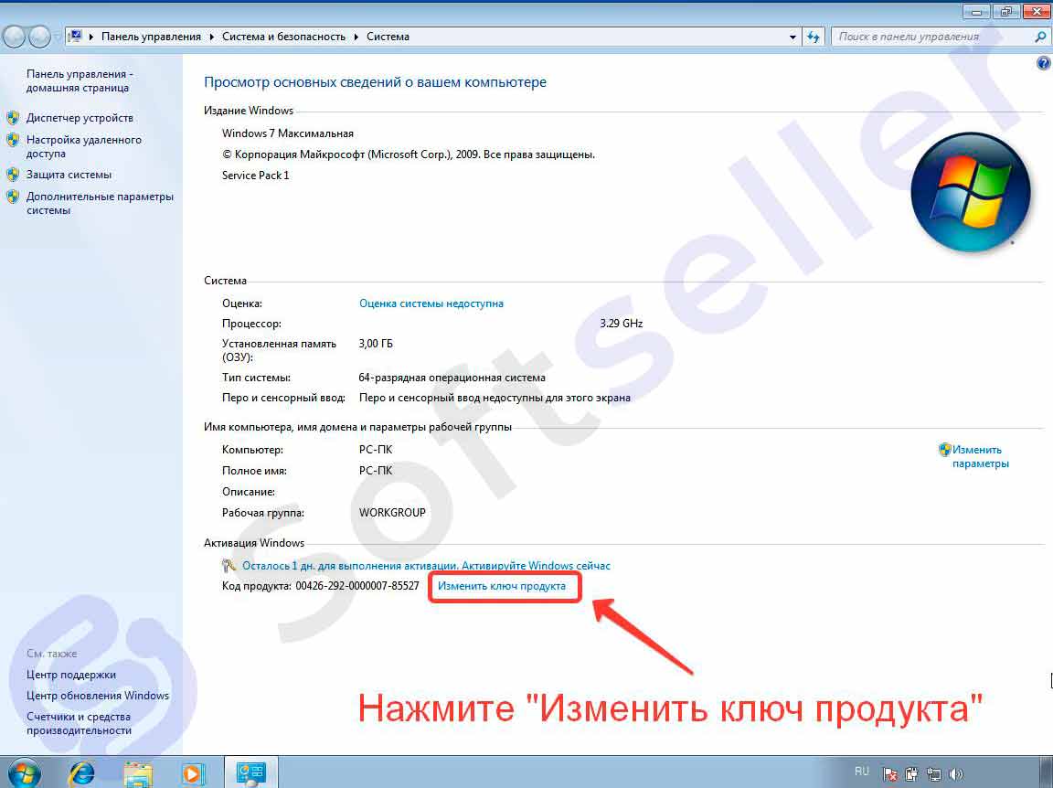Open Диспетчер устройств from the sidebar

point(80,118)
